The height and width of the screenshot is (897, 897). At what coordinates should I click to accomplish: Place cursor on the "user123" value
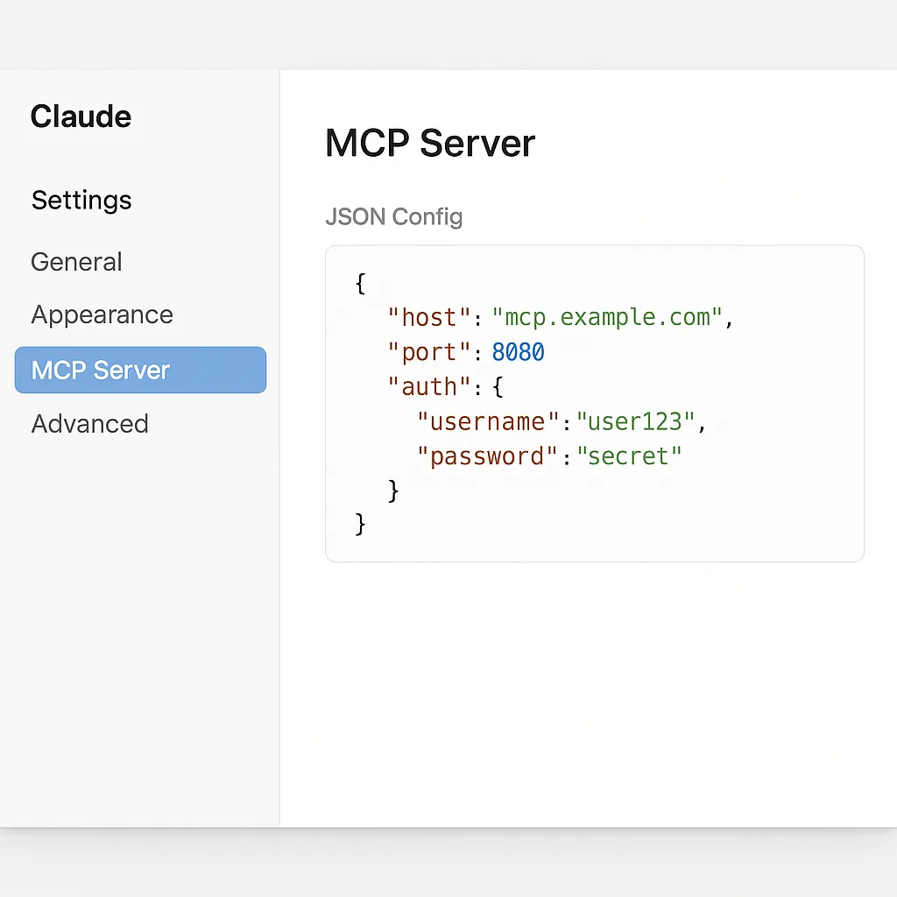pos(635,422)
